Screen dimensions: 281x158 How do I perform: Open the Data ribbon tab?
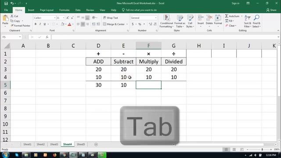click(x=78, y=10)
